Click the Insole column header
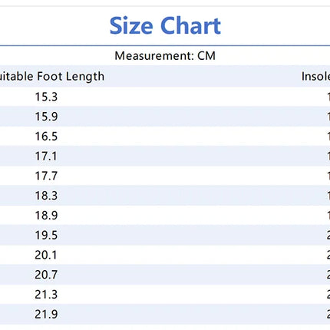Viewport: 330px width, 330px height. point(315,76)
